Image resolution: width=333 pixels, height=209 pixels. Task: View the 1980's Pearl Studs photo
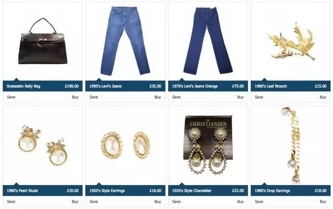[x=43, y=146]
